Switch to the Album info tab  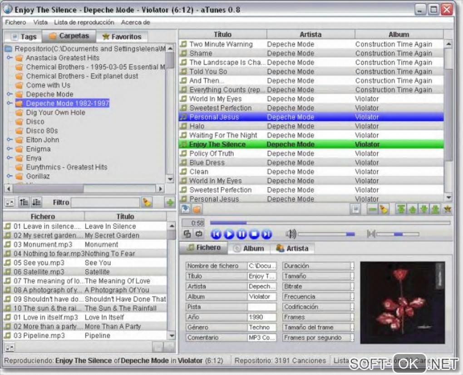point(249,249)
